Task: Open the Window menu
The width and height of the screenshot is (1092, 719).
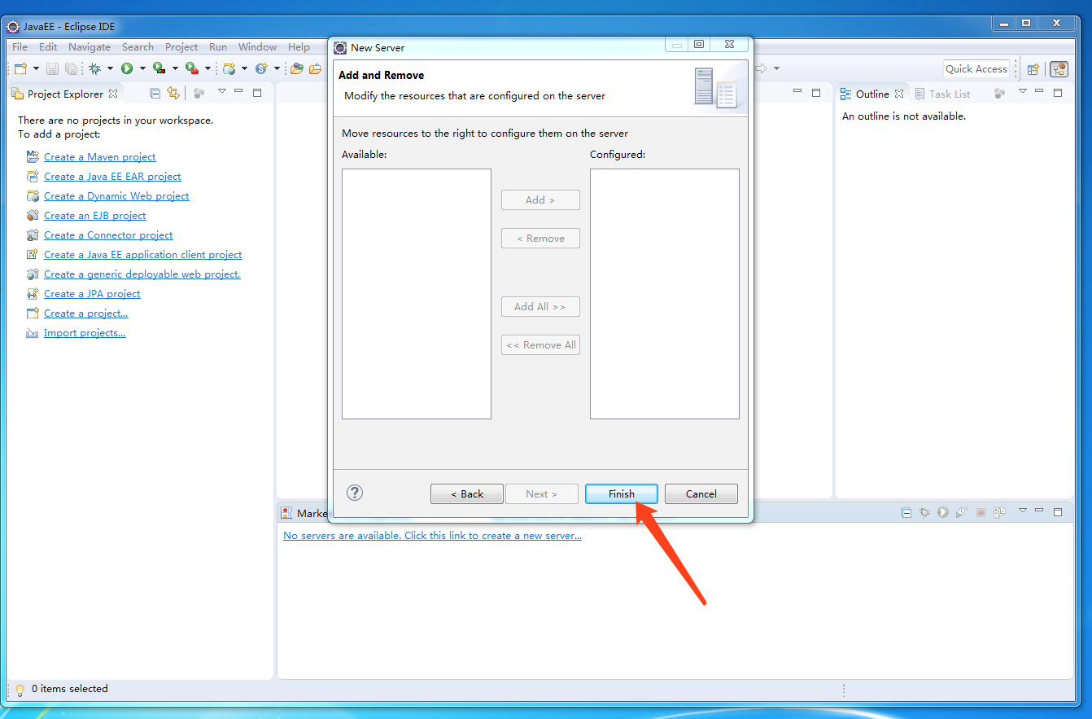Action: 257,46
